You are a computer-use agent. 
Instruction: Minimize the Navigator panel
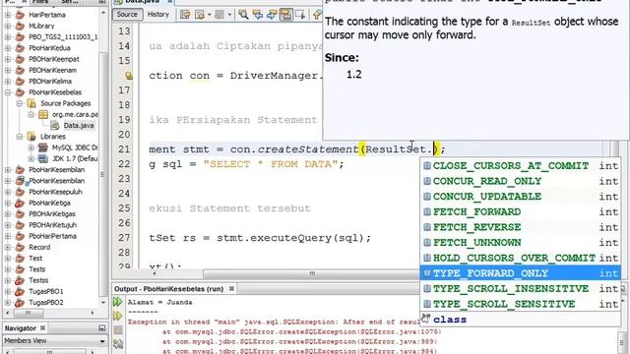101,327
